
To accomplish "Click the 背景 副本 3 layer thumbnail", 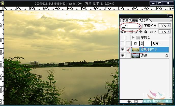I will (x=136, y=49).
